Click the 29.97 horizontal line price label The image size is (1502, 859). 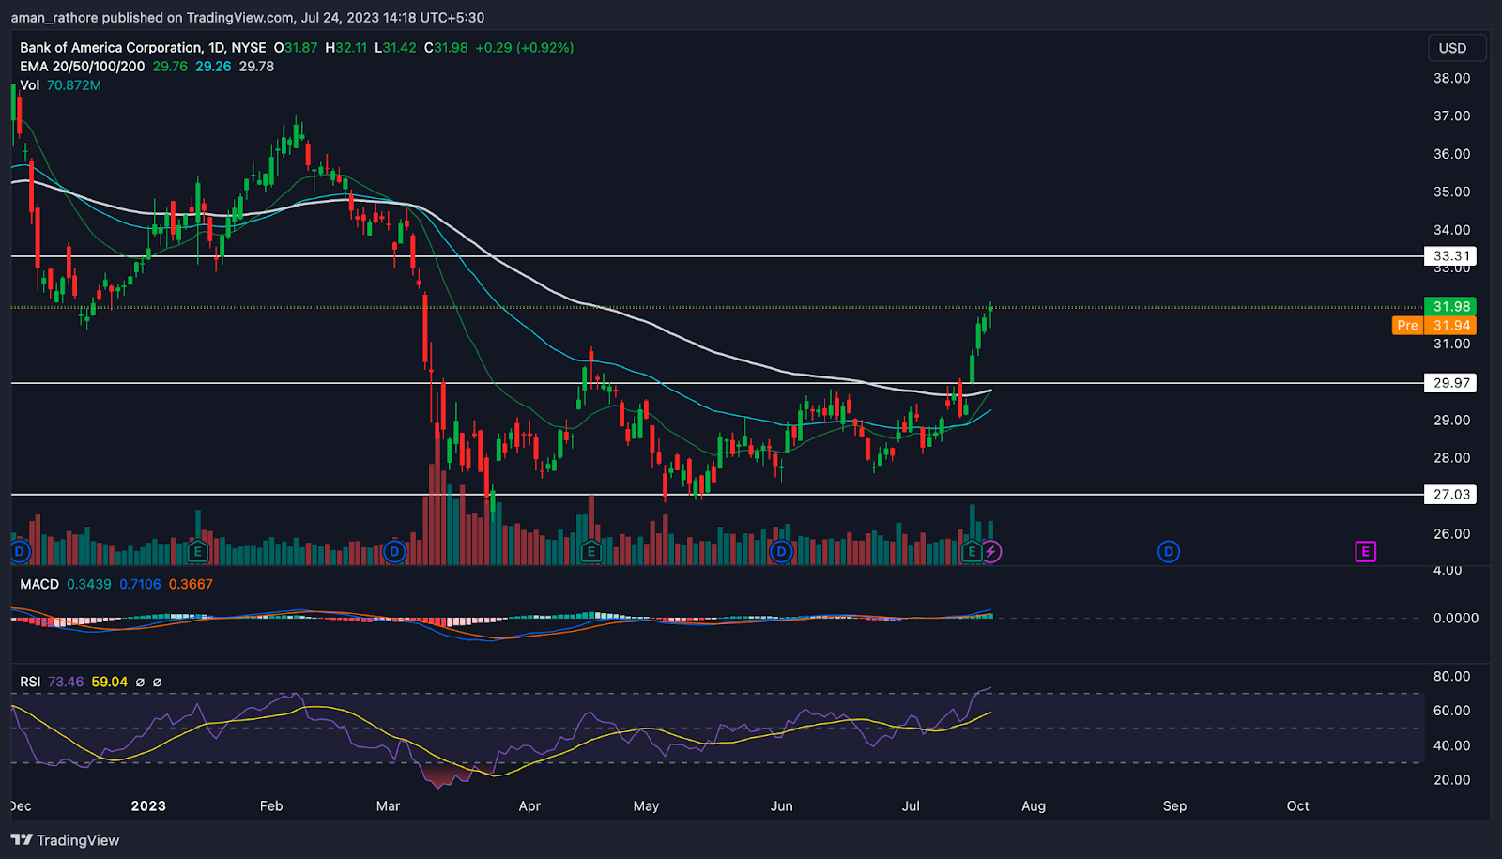[x=1450, y=382]
